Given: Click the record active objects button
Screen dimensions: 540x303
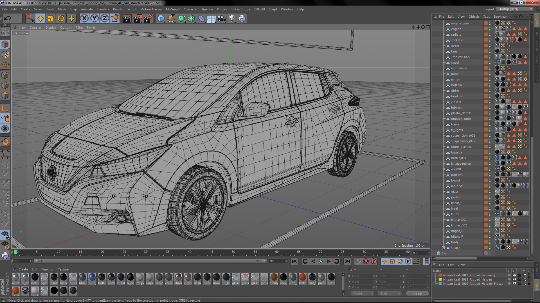Looking at the screenshot, I should pos(358,261).
